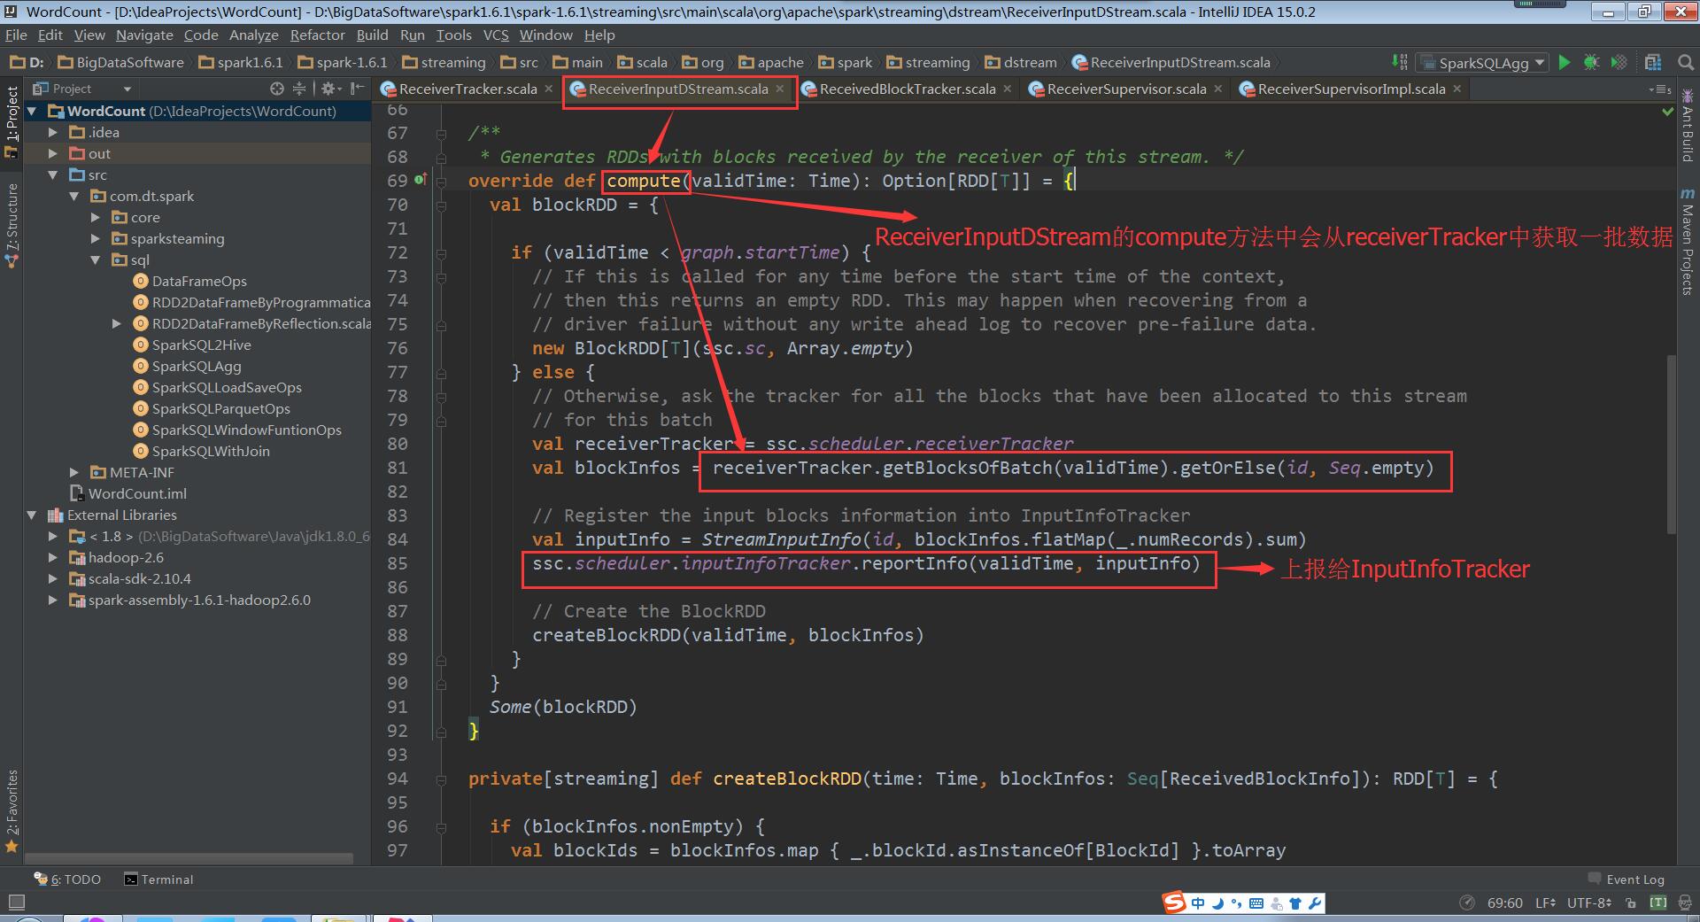Open UTF-8 file encoding selector
1700x922 pixels.
coord(1588,903)
